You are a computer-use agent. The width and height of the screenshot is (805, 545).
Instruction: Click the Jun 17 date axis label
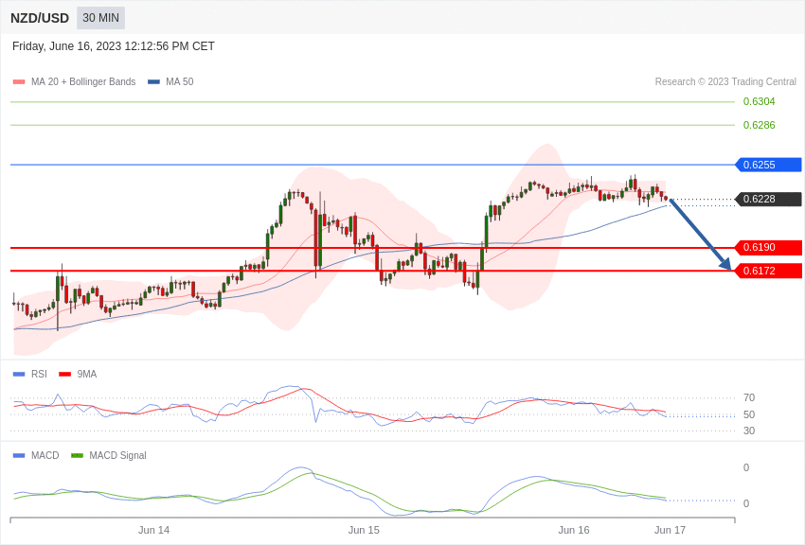click(x=670, y=530)
